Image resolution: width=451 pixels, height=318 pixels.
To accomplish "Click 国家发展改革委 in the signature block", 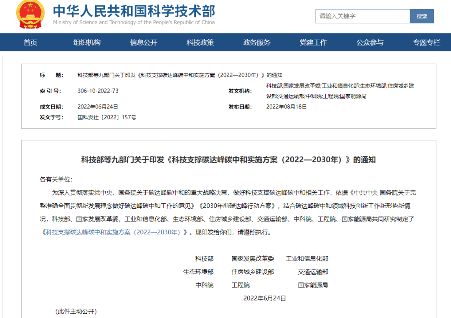I will click(253, 259).
